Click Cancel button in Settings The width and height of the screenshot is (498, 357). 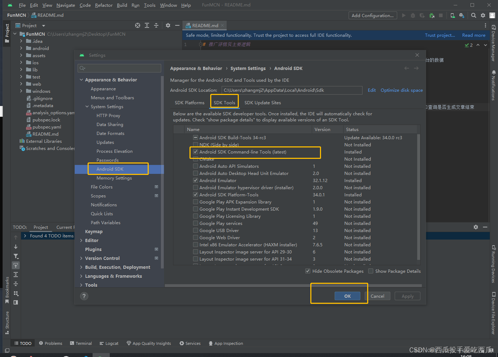coord(378,296)
